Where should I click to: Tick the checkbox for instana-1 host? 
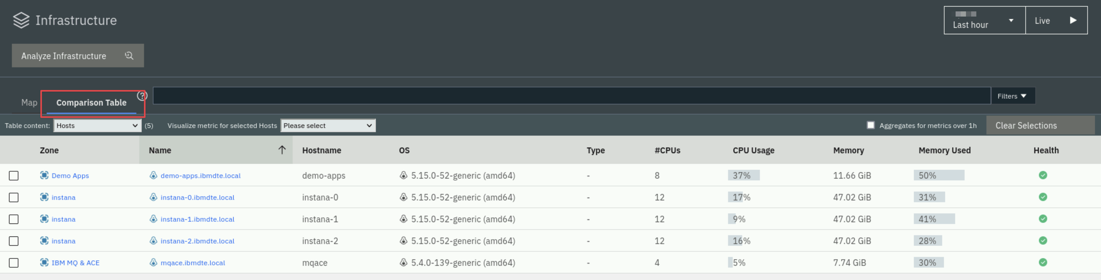click(x=14, y=219)
